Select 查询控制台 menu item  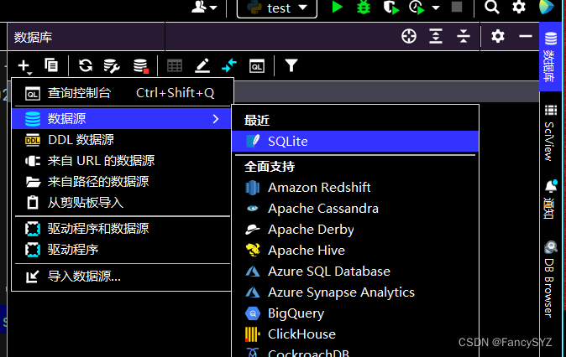tap(121, 93)
